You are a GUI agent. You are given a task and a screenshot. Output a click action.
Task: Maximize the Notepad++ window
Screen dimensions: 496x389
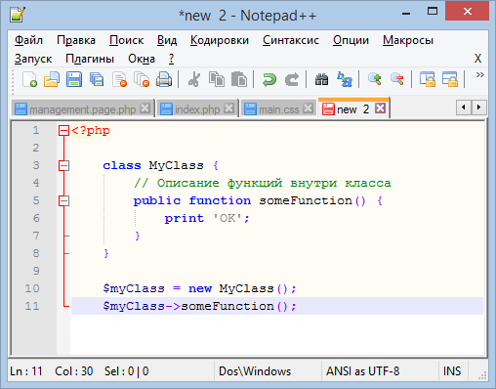433,12
